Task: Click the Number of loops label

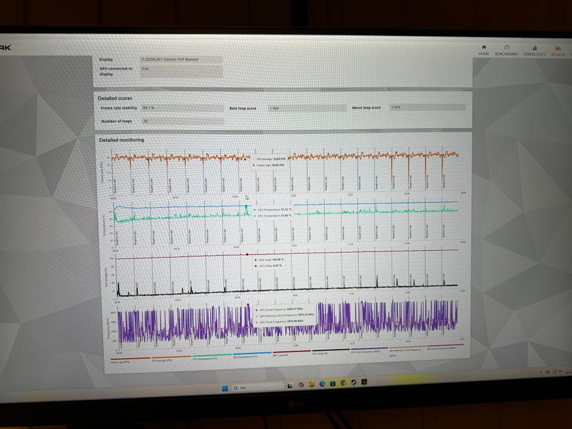Action: coord(116,121)
